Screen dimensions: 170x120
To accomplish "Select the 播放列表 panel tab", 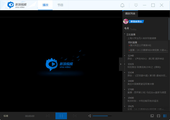I will pos(130,14).
